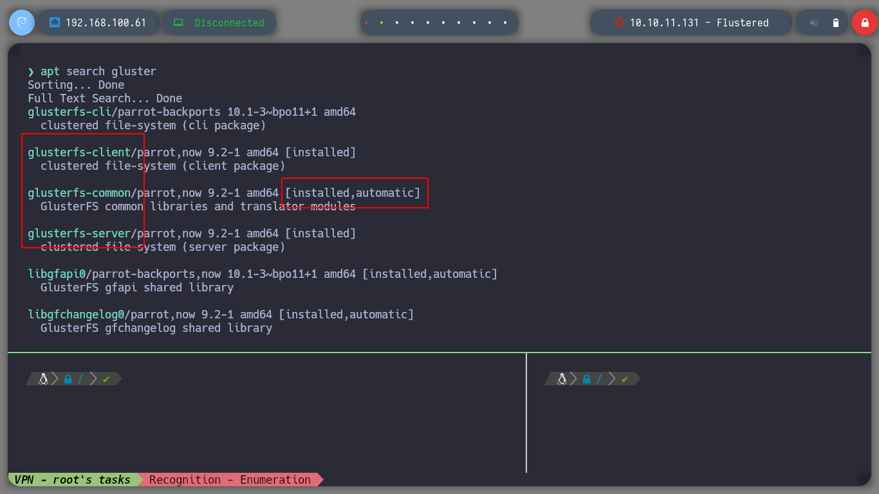
Task: Click green check mark in left pane prompt
Action: pos(106,380)
